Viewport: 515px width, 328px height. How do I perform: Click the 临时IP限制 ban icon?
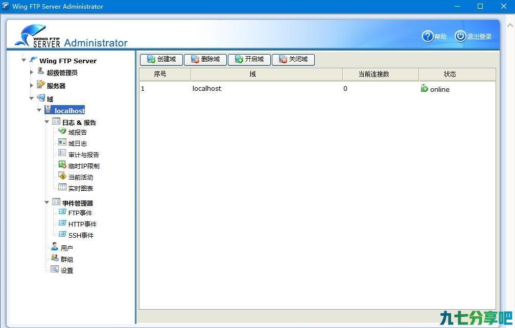point(62,164)
